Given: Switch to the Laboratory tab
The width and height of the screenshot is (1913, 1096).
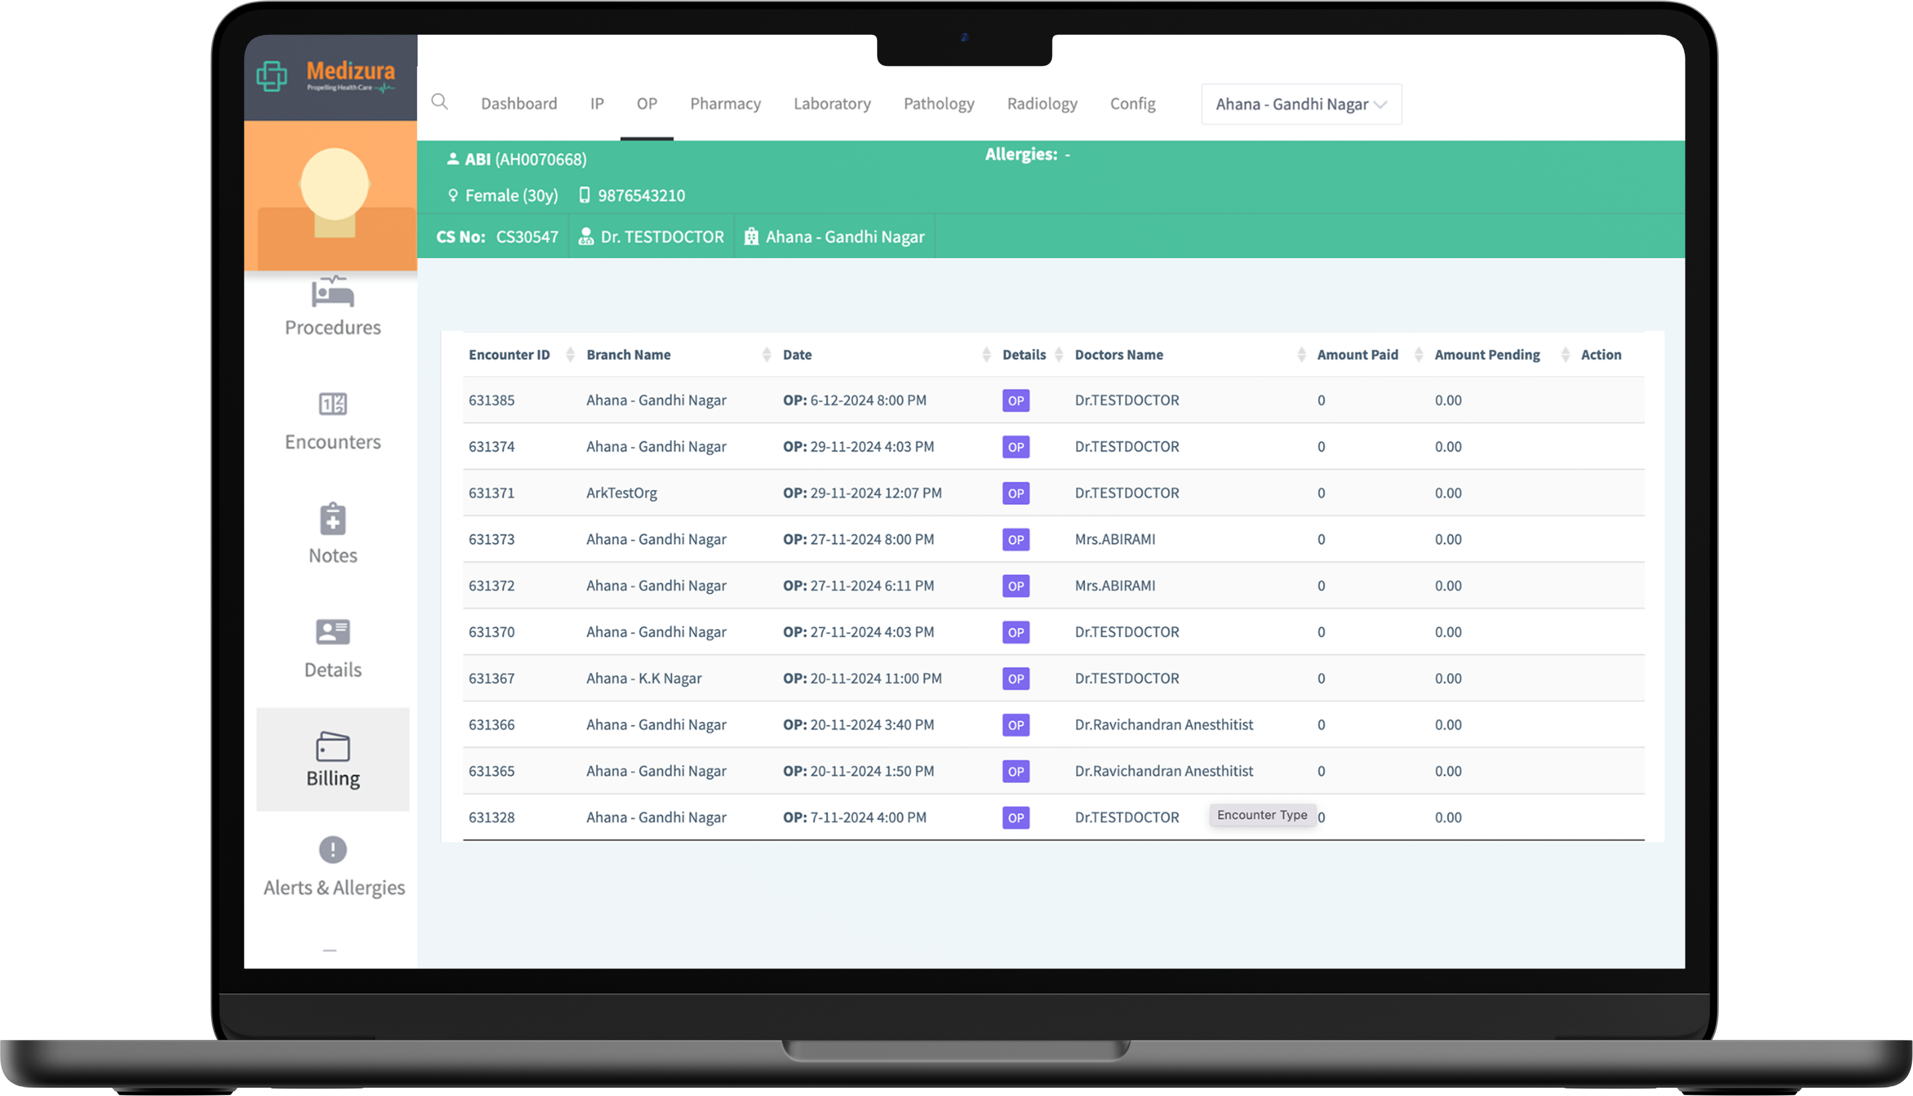Looking at the screenshot, I should [x=831, y=104].
